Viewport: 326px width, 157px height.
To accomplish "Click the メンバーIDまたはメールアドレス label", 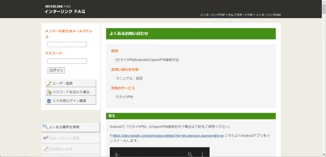I will [69, 34].
